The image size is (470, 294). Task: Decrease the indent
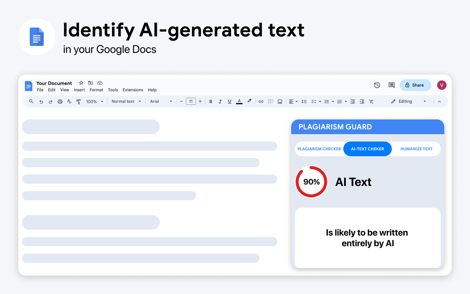(x=352, y=101)
